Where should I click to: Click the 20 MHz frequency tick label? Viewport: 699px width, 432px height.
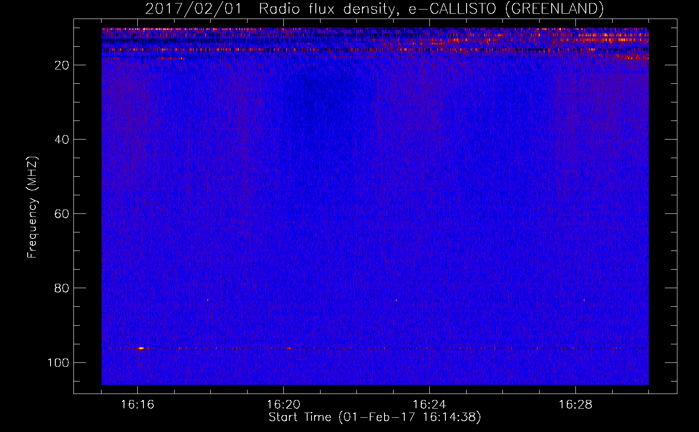tap(62, 65)
